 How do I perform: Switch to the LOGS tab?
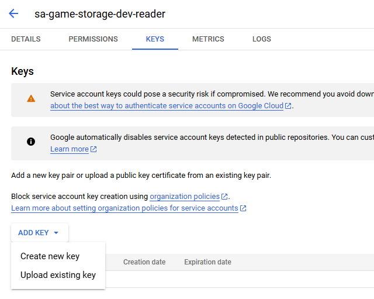coord(262,39)
